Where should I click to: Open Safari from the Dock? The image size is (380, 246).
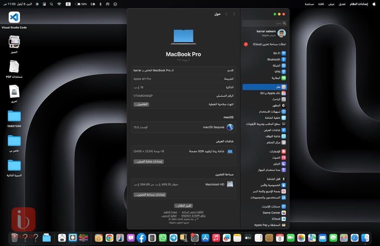click(354, 238)
